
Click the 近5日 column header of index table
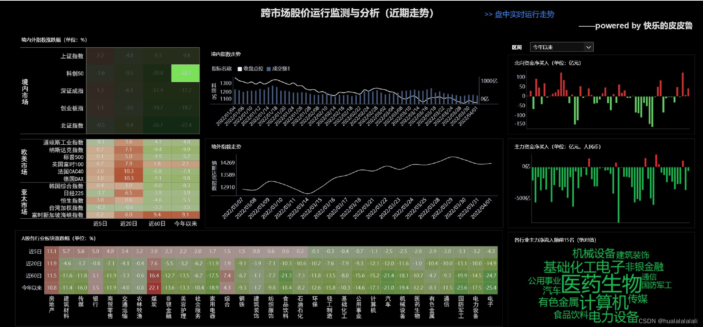100,224
